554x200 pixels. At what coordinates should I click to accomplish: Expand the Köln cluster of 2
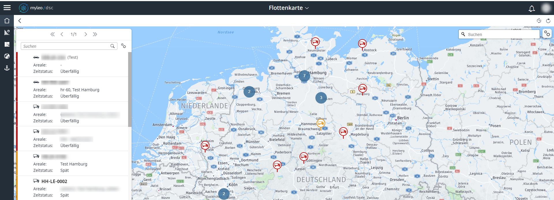tap(224, 194)
